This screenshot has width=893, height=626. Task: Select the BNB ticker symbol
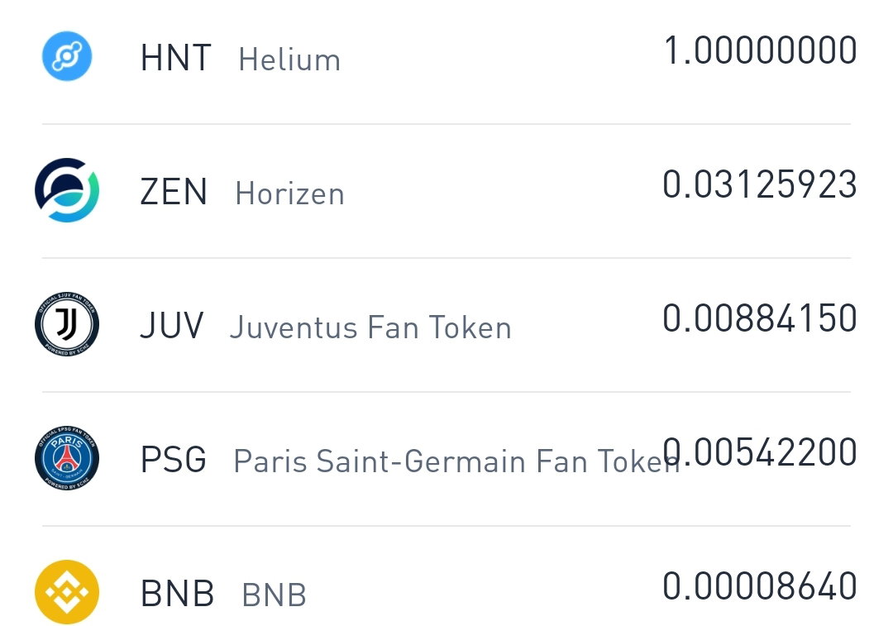(x=177, y=594)
